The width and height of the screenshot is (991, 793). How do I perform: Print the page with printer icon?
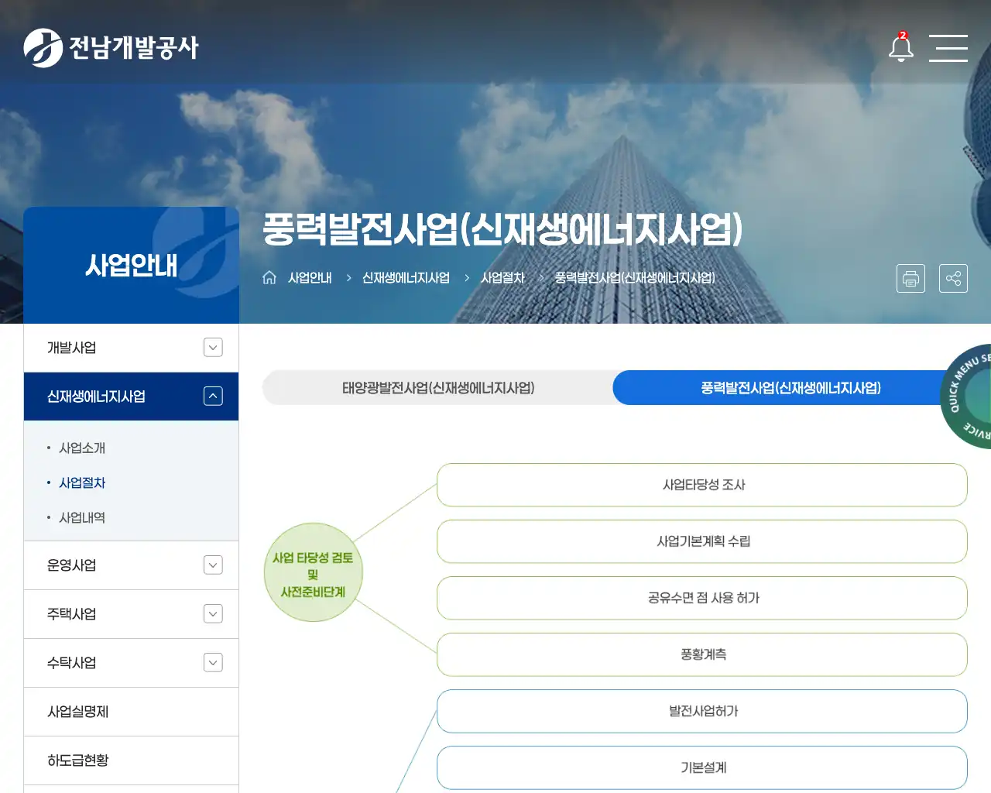tap(910, 279)
